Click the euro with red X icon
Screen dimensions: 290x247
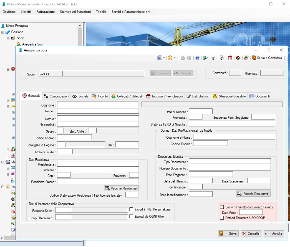coord(13,211)
